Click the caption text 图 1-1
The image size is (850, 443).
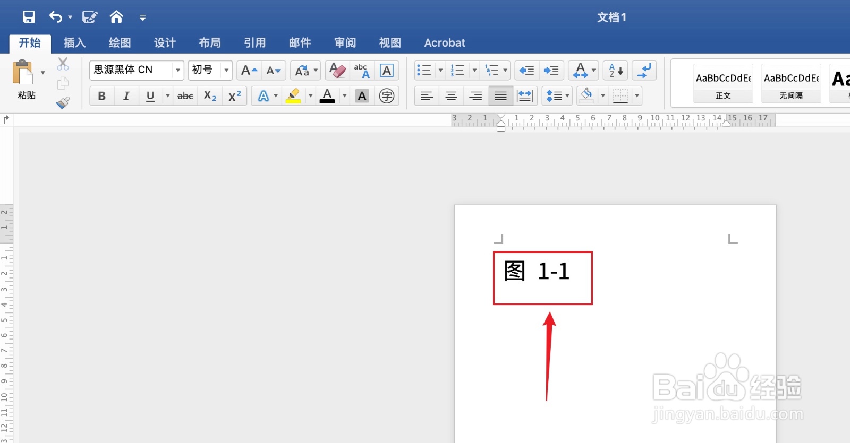[537, 272]
